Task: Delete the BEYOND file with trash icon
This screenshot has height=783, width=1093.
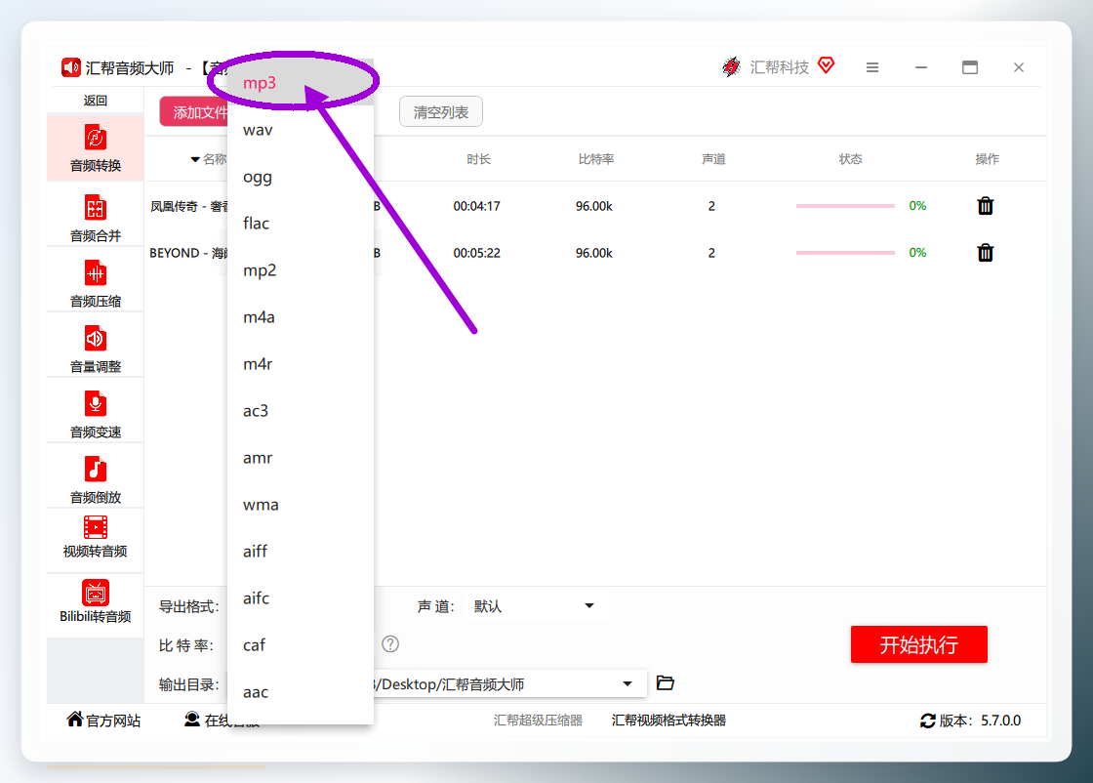Action: 985,253
